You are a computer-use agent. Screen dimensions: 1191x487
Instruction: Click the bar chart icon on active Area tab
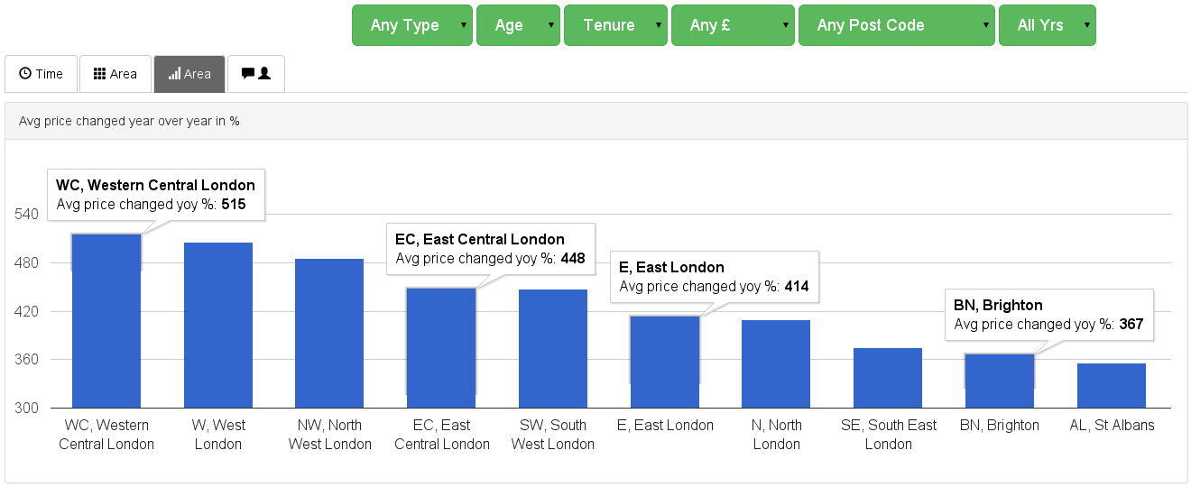(x=174, y=74)
